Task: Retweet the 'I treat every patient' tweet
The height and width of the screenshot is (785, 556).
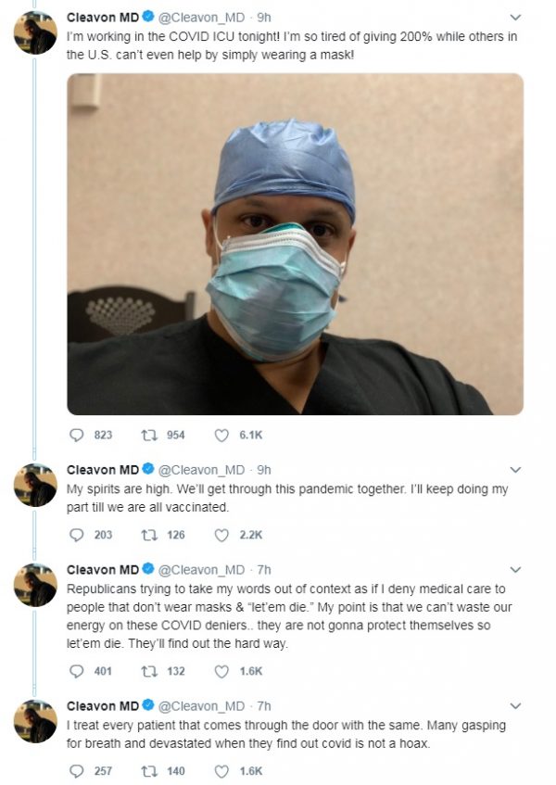Action: coord(146,771)
